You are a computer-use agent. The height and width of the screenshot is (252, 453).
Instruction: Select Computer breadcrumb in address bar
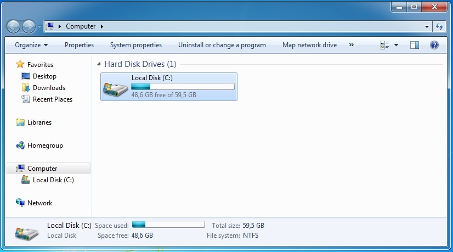81,26
